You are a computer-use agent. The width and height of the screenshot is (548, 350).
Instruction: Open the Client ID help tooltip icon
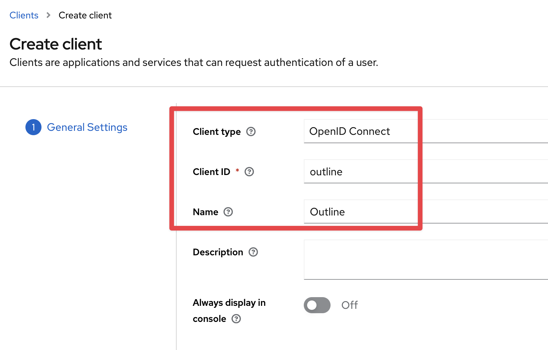pyautogui.click(x=249, y=172)
